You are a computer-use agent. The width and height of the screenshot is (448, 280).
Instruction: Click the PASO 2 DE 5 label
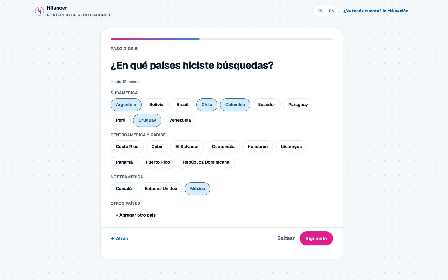click(x=124, y=49)
